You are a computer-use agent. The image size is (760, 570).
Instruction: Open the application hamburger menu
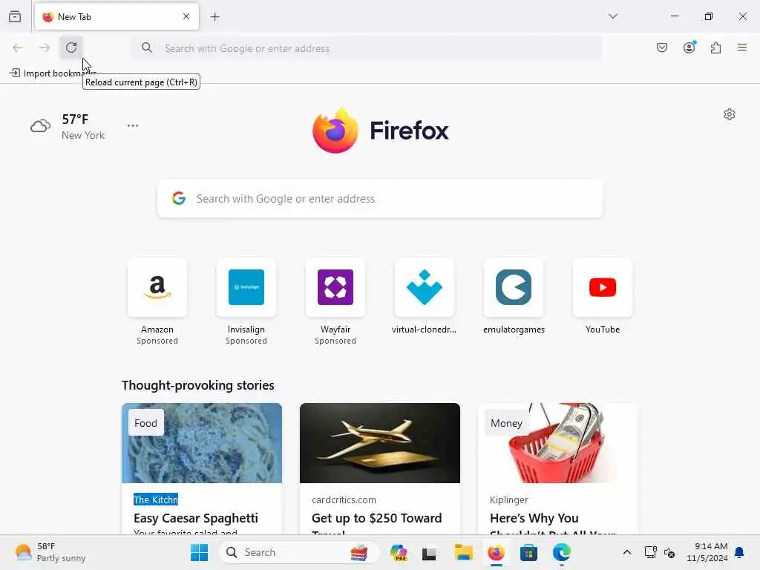pos(742,47)
